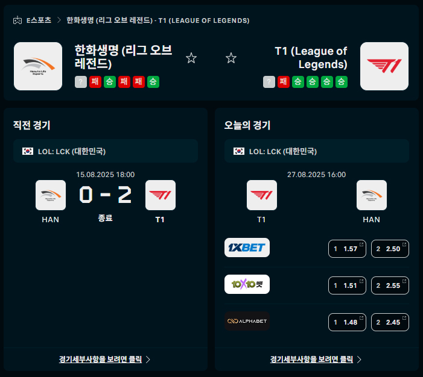
Task: Click the 0 - 2 final score
Action: pos(106,195)
